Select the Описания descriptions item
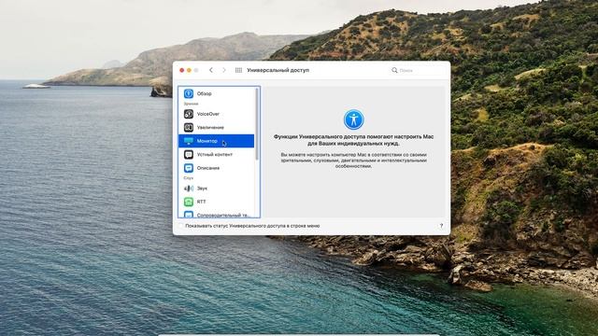The width and height of the screenshot is (598, 336). pos(216,168)
